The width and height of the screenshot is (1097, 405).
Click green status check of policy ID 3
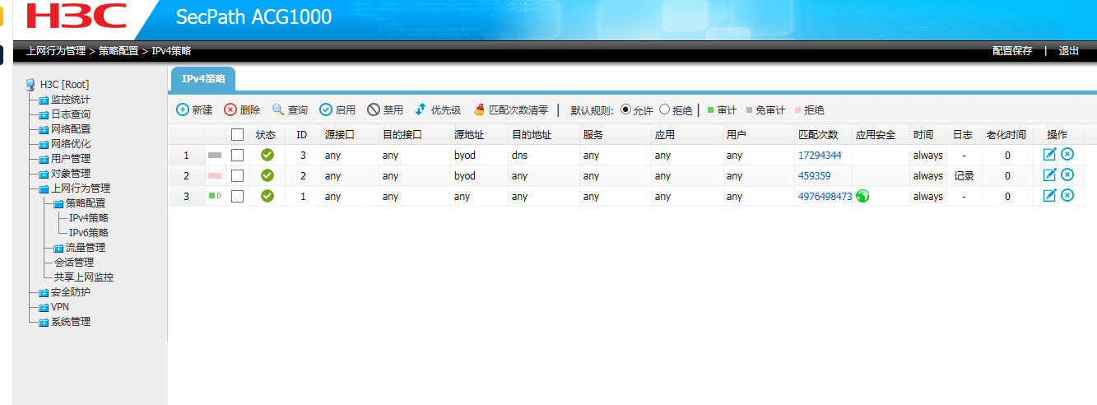267,154
